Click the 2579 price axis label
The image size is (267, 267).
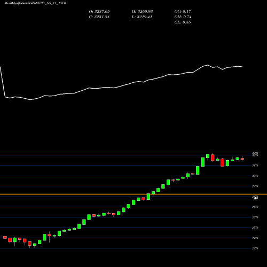coord(255,227)
